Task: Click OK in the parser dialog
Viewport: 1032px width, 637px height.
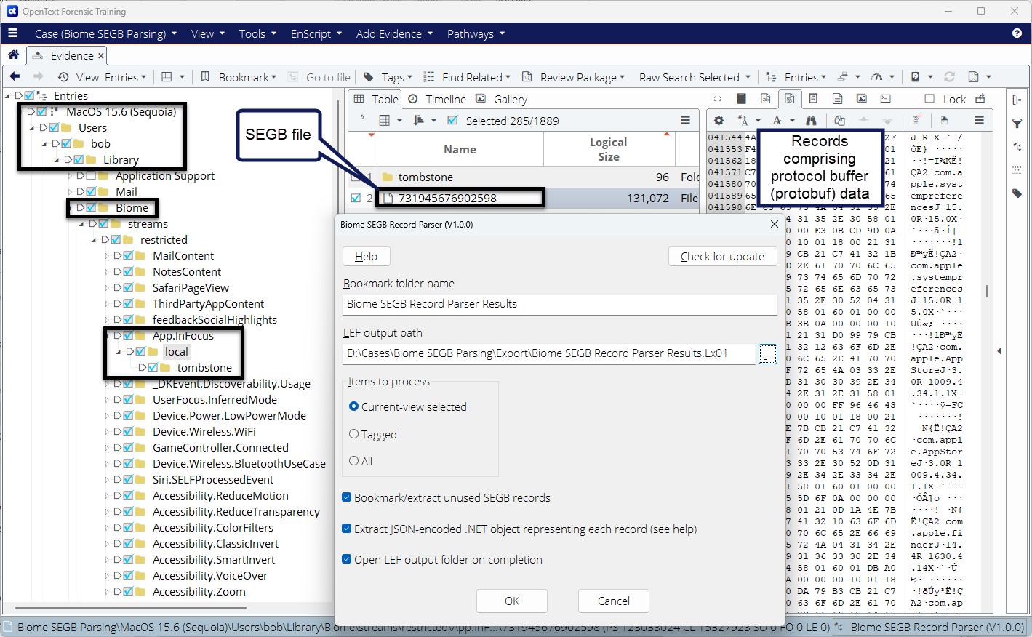Action: tap(512, 601)
